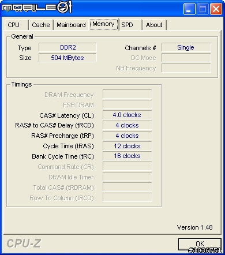This screenshot has width=225, height=255.
Task: Open the About tab
Action: pyautogui.click(x=154, y=25)
